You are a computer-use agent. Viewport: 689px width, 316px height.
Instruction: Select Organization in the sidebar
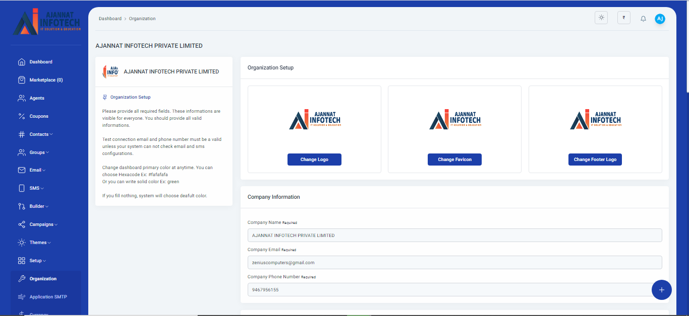tap(43, 279)
